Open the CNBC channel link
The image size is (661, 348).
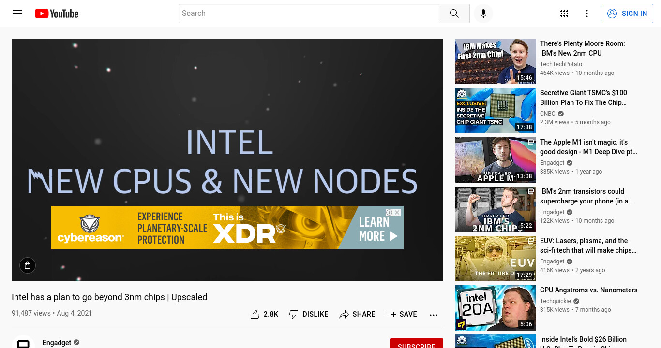[x=548, y=113]
